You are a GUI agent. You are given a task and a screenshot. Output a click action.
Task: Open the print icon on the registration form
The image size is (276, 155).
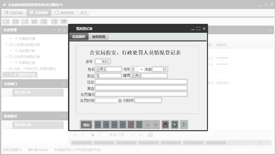coord(165,124)
